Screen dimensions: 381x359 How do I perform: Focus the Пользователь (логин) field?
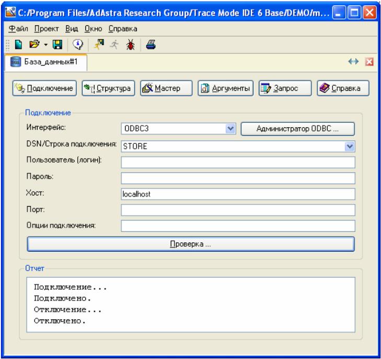pos(238,162)
